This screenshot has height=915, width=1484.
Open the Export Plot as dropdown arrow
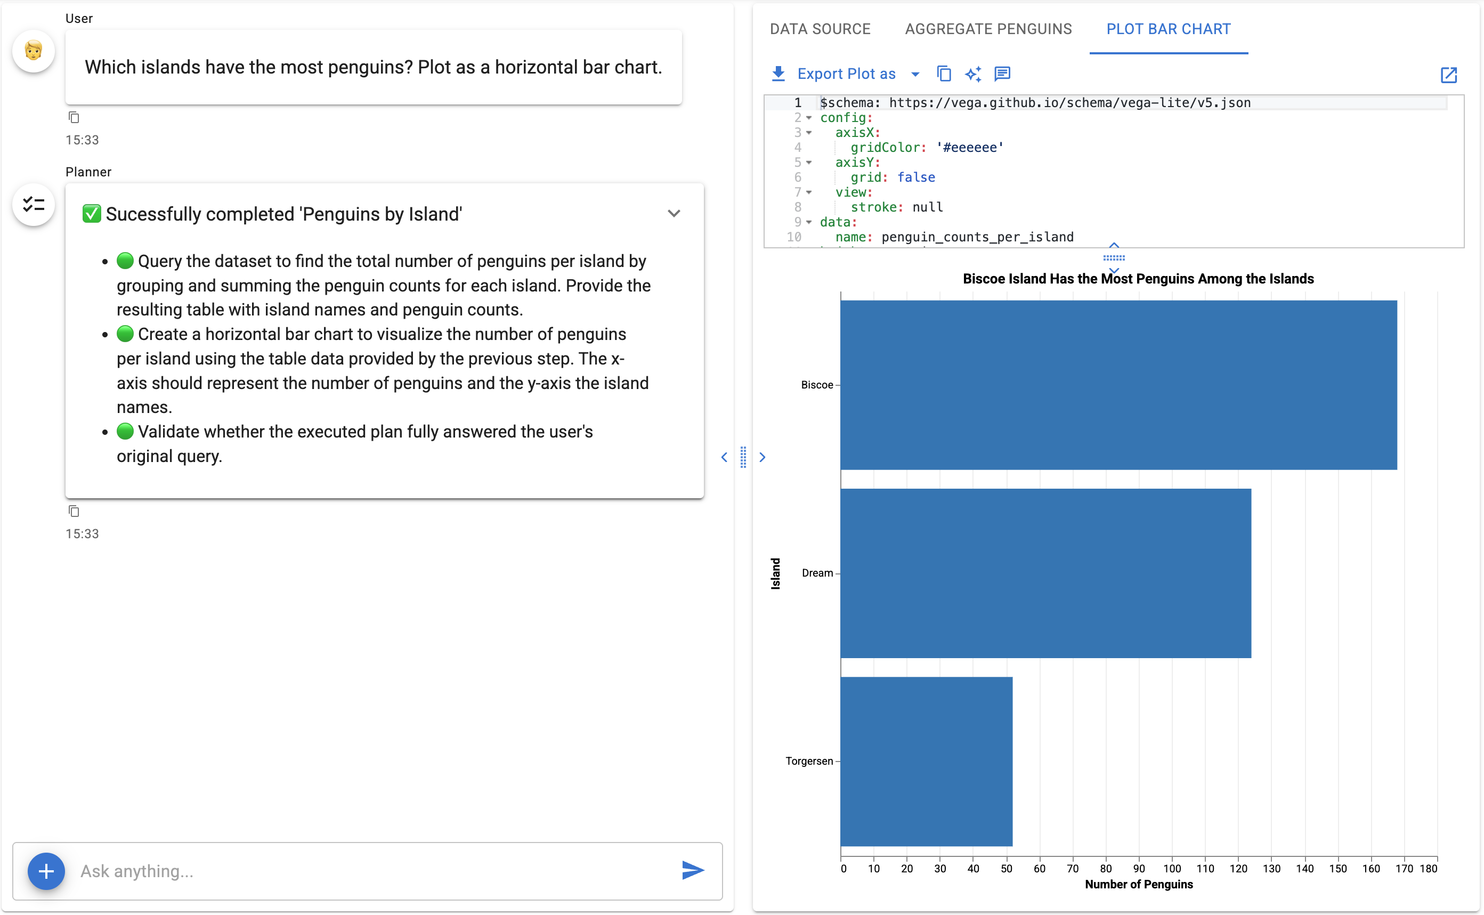pos(915,75)
